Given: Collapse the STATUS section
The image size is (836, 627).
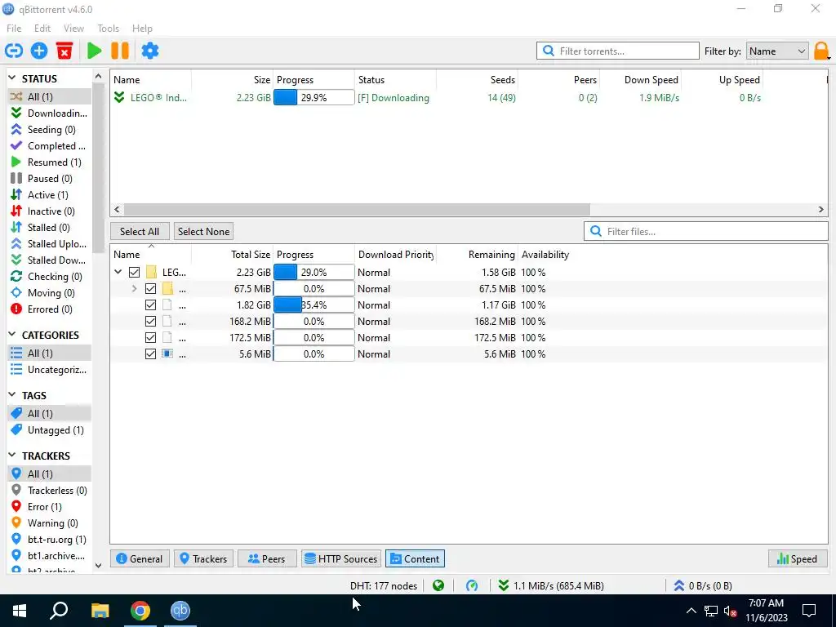Looking at the screenshot, I should point(12,78).
